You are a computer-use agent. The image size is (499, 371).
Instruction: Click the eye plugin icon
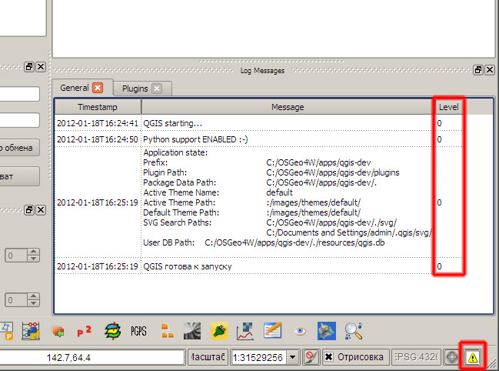click(x=300, y=331)
